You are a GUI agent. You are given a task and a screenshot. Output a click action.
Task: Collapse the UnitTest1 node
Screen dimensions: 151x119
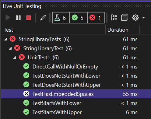[x=15, y=58]
